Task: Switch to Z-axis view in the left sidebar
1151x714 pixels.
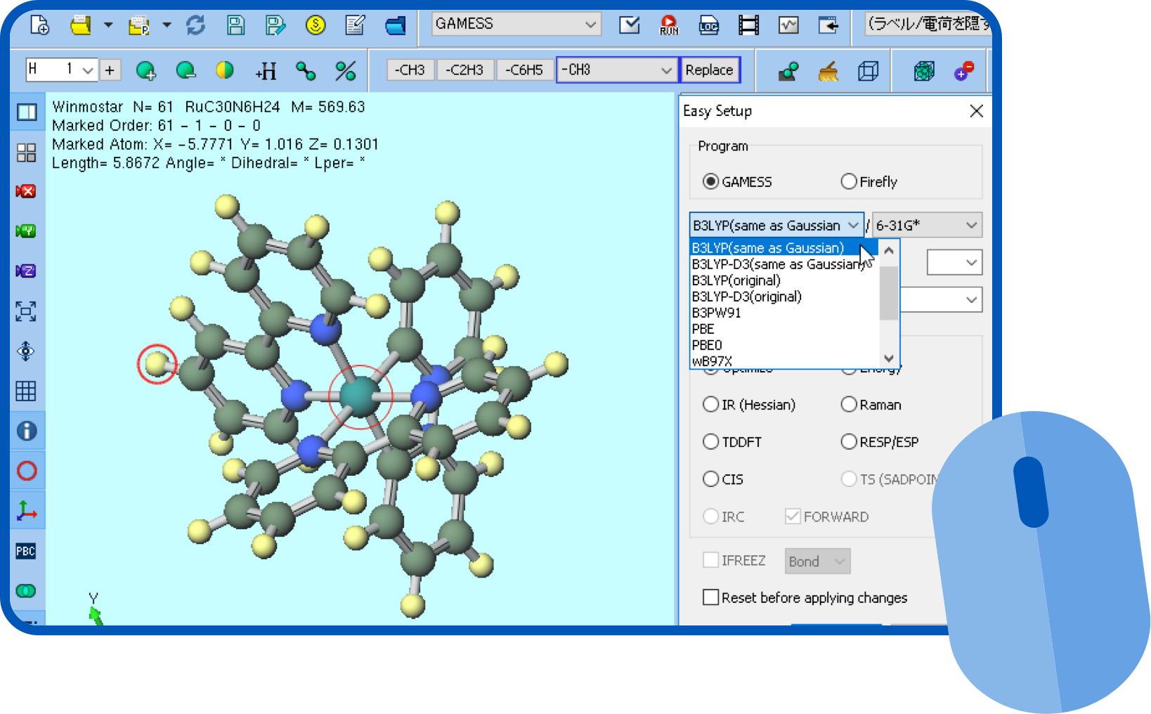Action: coord(26,271)
